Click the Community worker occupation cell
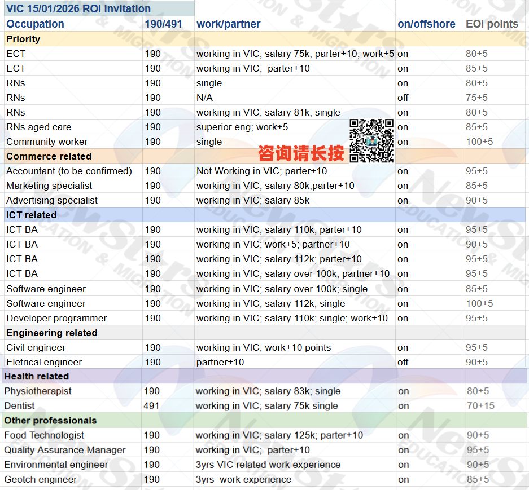This screenshot has width=529, height=490. coord(47,142)
